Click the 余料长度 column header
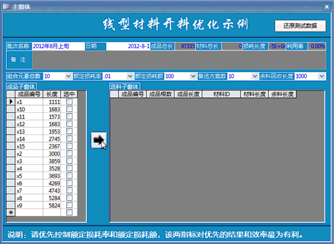 282,94
